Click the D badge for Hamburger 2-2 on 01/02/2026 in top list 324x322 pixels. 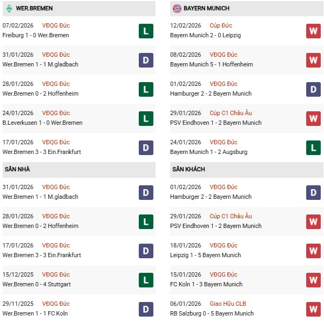pyautogui.click(x=313, y=89)
